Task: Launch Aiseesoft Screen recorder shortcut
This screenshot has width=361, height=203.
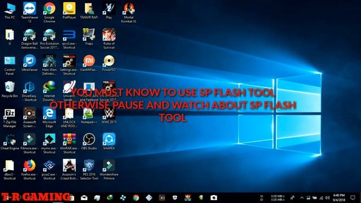Action: point(29,117)
